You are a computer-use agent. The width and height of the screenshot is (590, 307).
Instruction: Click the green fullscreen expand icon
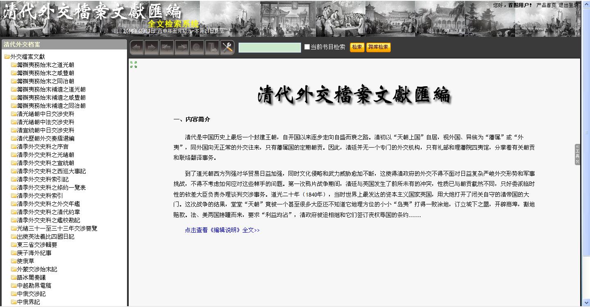[134, 65]
